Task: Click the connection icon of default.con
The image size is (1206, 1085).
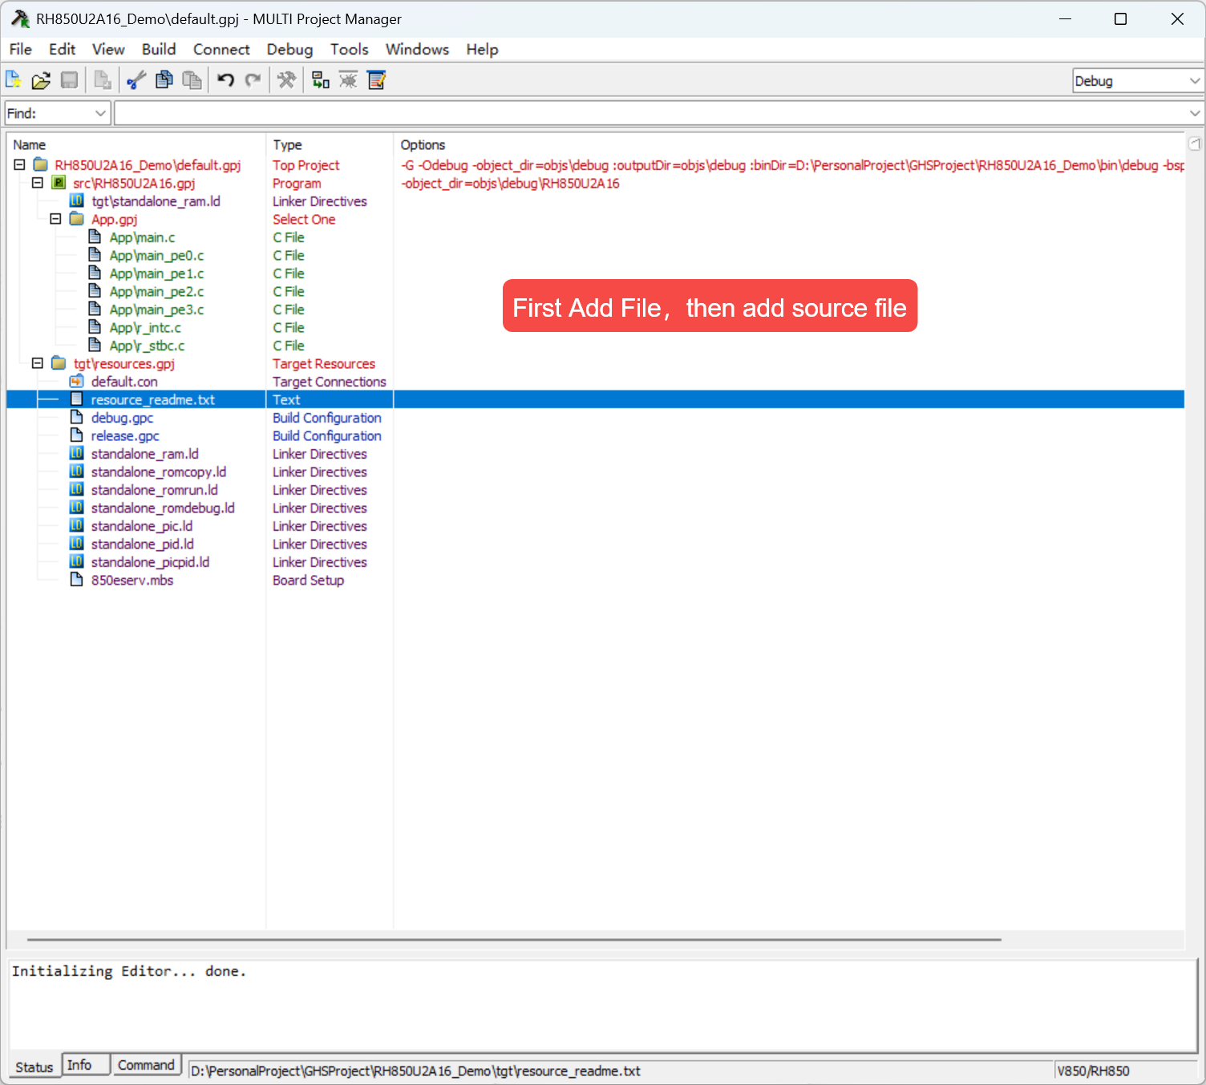Action: (77, 381)
